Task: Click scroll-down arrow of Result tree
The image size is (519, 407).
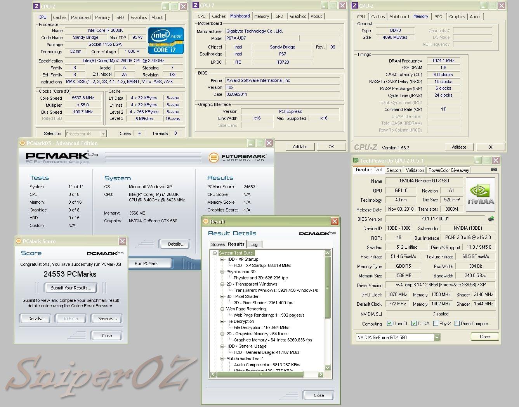Action: point(328,367)
